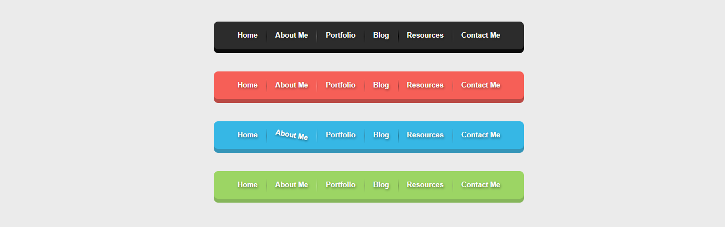This screenshot has height=227, width=725.
Task: Click the tilted About Me in blue bar
Action: click(291, 135)
